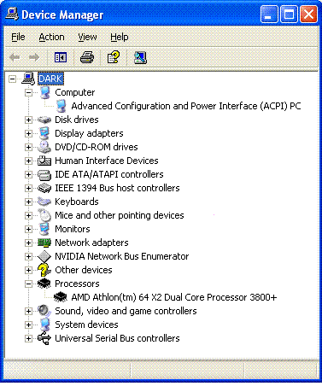The image size is (322, 386).
Task: Click the ACPI PC device icon
Action: tap(61, 106)
